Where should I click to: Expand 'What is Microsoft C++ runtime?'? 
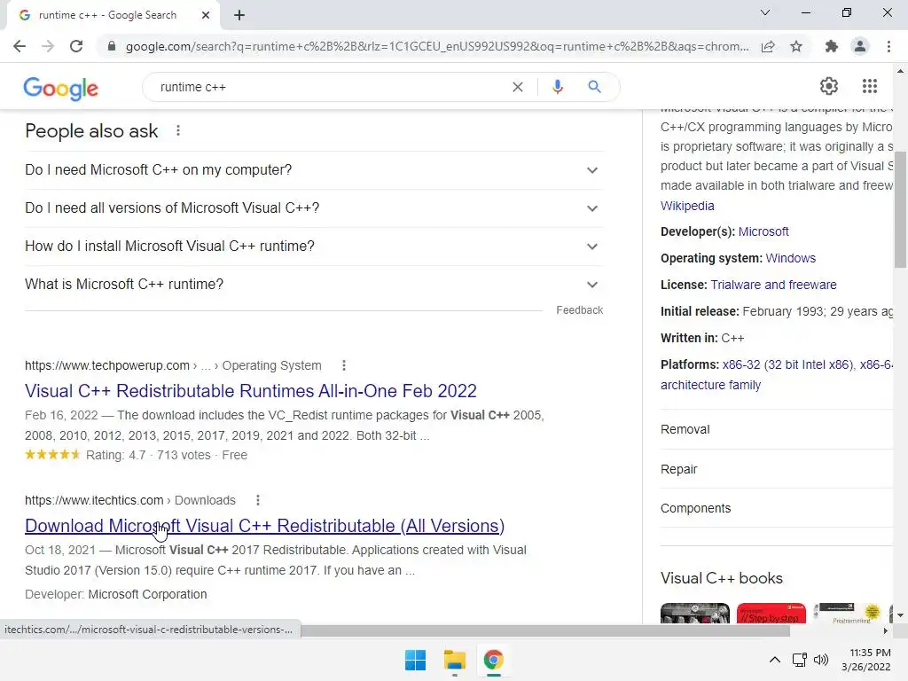[314, 285]
